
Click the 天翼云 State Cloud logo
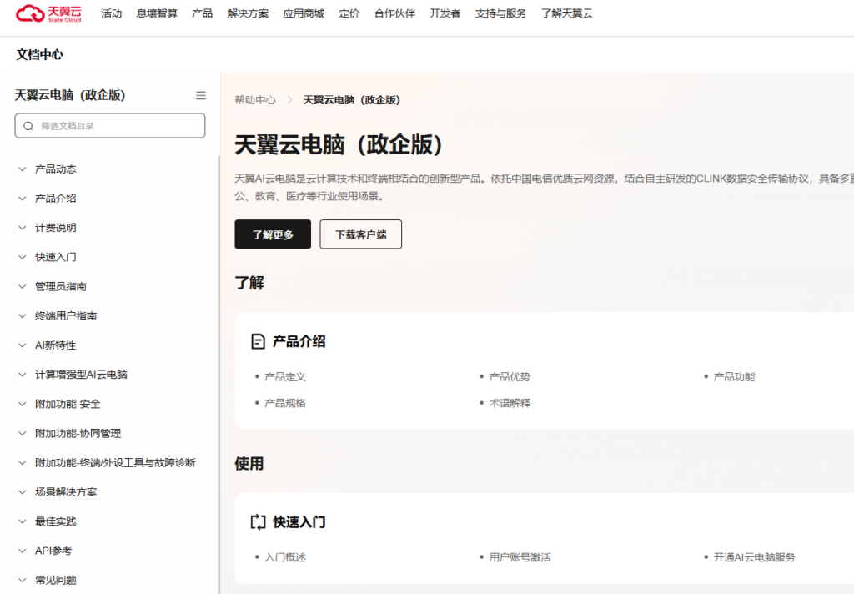48,13
